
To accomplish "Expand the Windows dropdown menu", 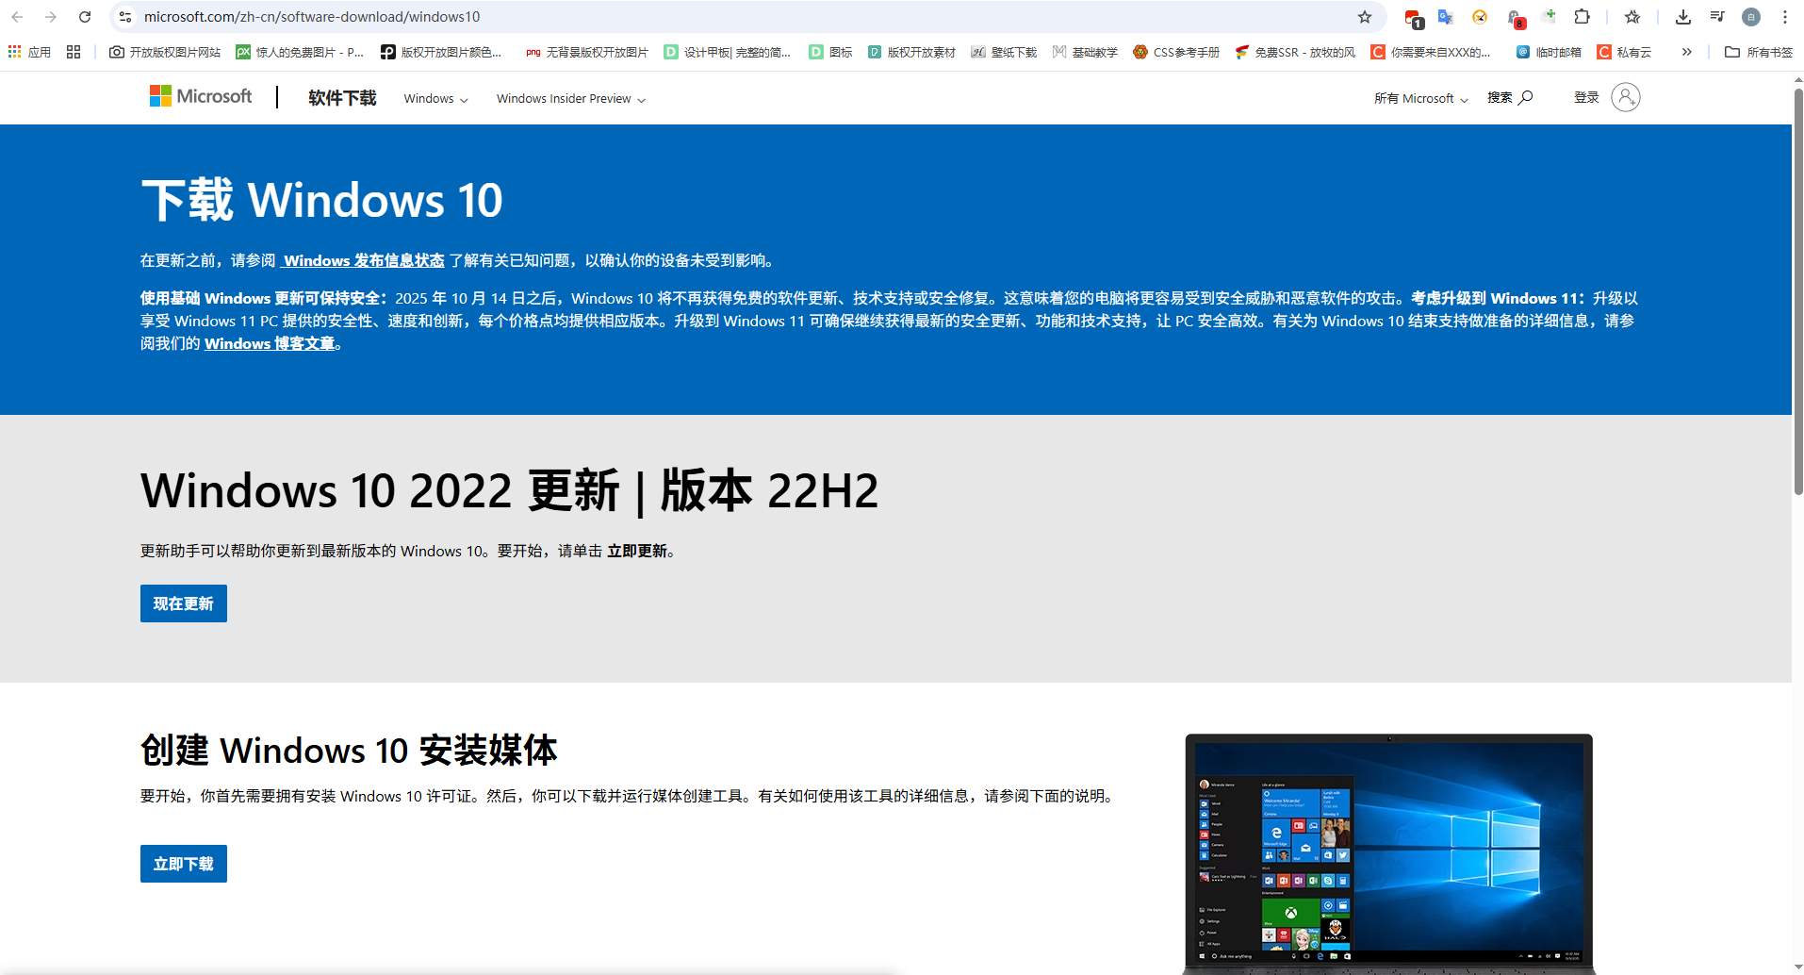I will click(x=435, y=99).
